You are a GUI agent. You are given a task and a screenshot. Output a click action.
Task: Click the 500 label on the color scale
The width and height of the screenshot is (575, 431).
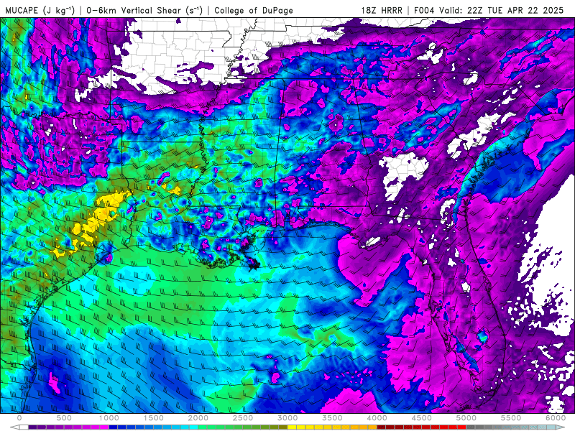pos(64,418)
